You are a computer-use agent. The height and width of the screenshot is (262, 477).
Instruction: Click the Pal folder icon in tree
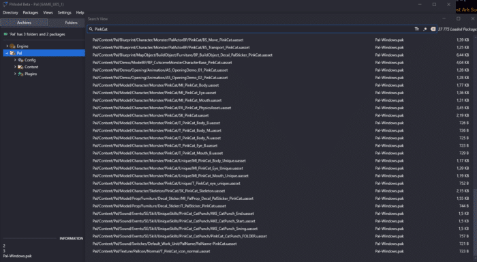click(x=12, y=53)
